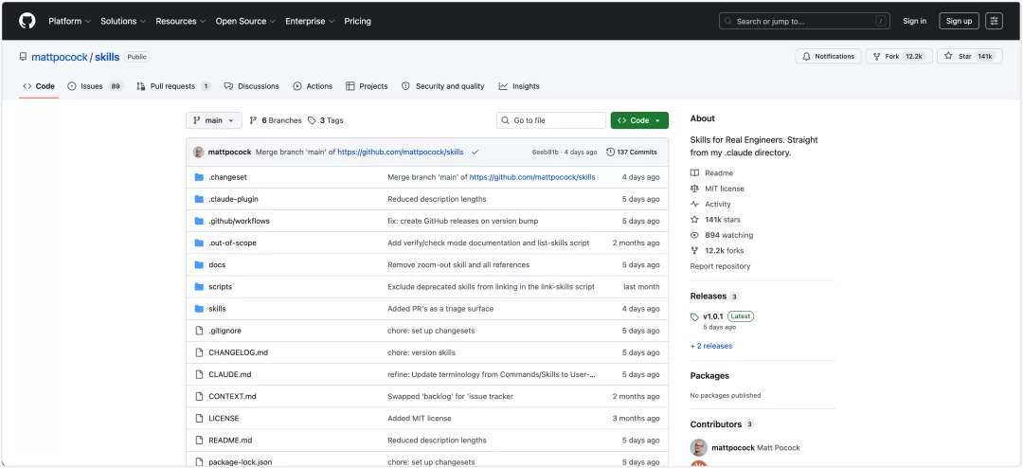Focus the Search or jump to field
The image size is (1023, 468).
coord(805,21)
